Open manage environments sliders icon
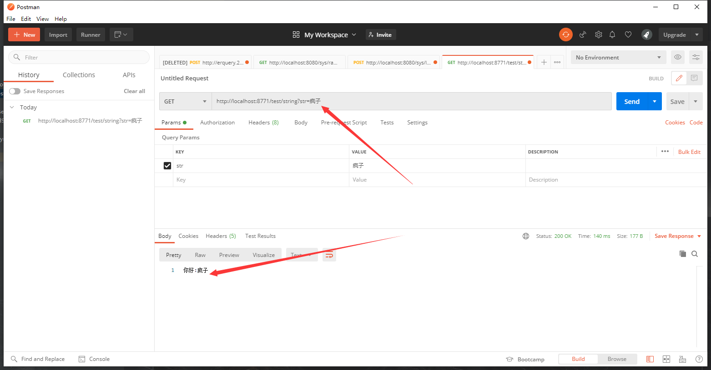Screen dimensions: 711x370 tap(696, 57)
